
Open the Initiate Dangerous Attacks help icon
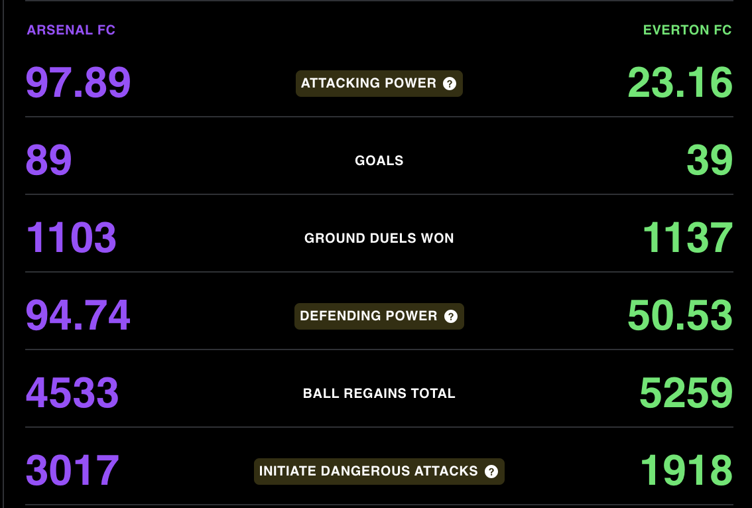(491, 472)
